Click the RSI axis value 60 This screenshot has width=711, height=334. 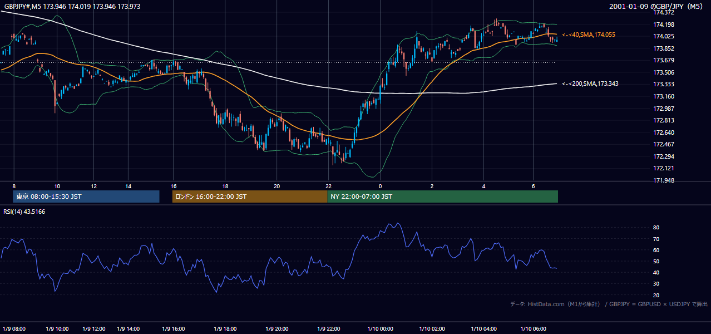click(656, 250)
